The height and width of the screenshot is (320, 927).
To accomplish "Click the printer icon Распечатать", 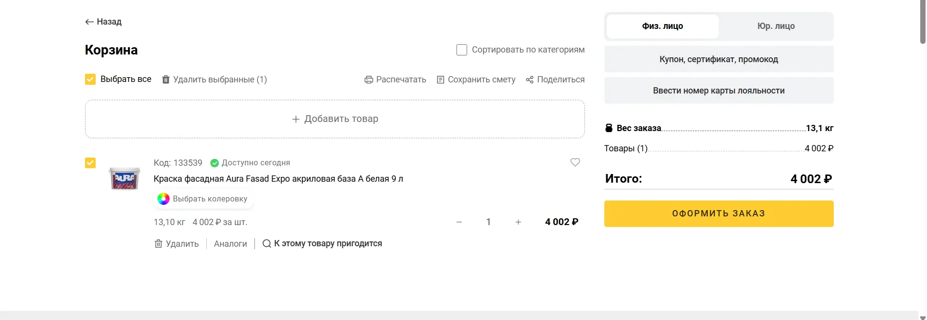I will click(369, 80).
